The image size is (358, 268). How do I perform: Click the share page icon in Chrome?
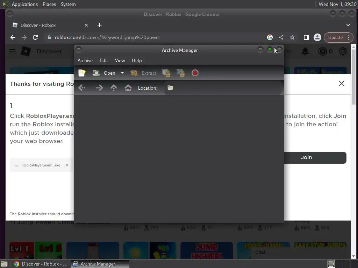point(281,37)
